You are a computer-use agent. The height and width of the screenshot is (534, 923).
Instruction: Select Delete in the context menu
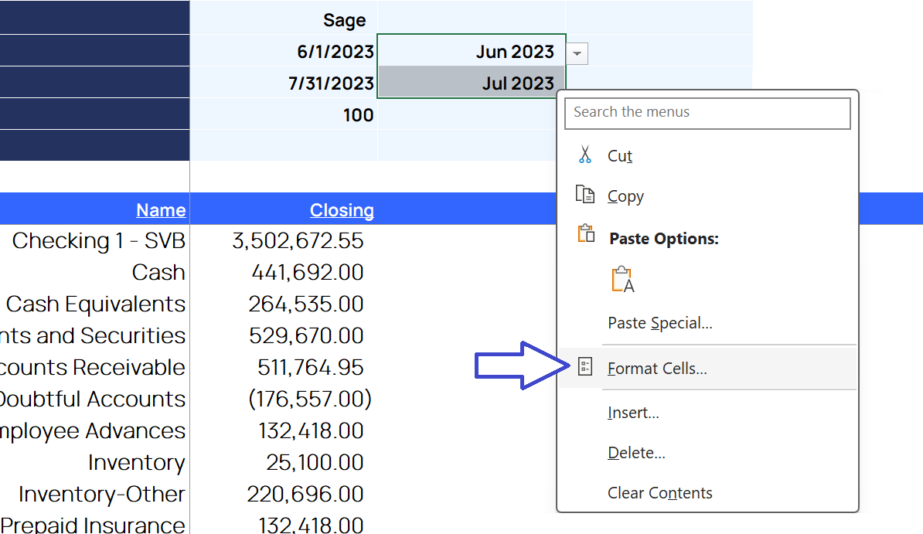click(x=635, y=453)
